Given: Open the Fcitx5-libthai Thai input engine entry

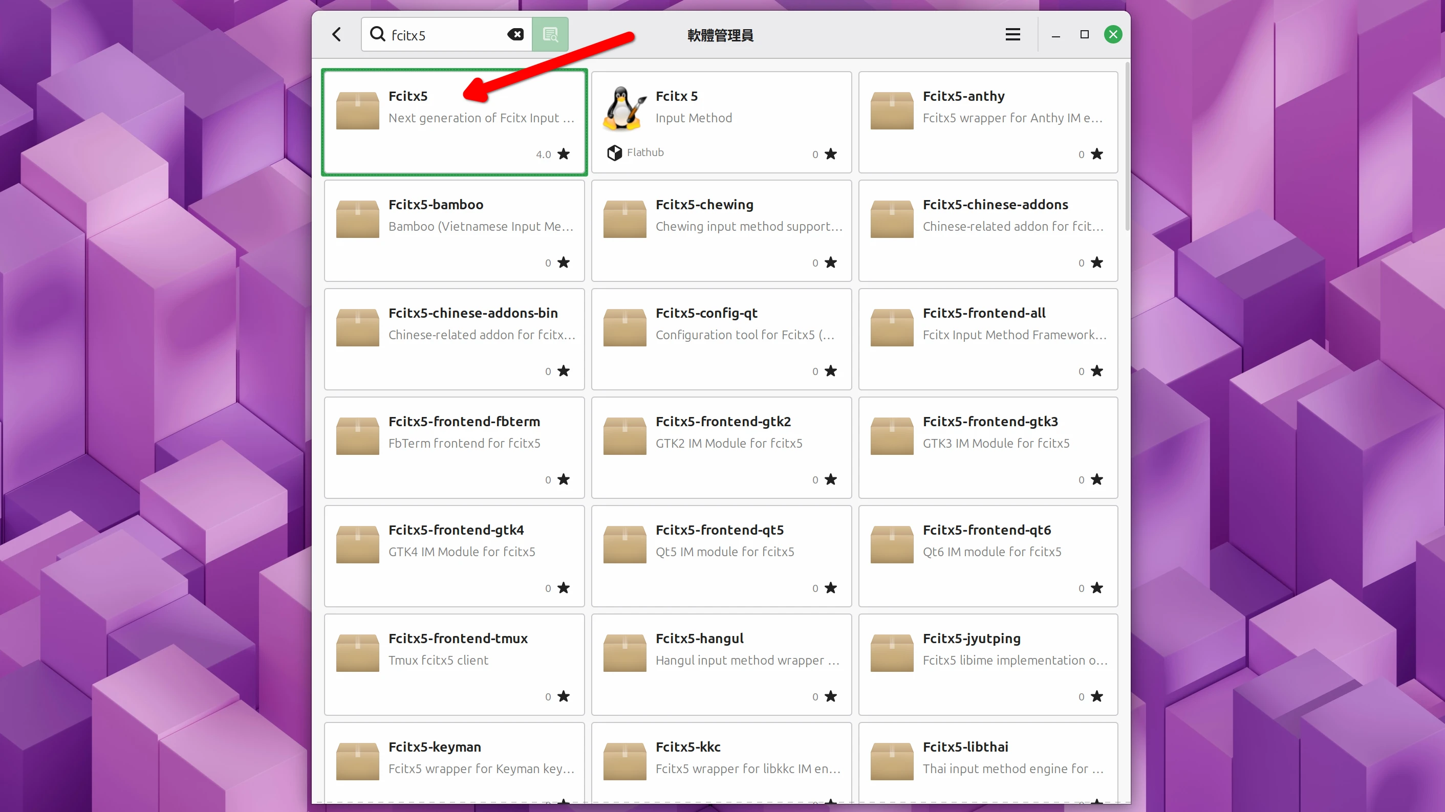Looking at the screenshot, I should point(988,760).
